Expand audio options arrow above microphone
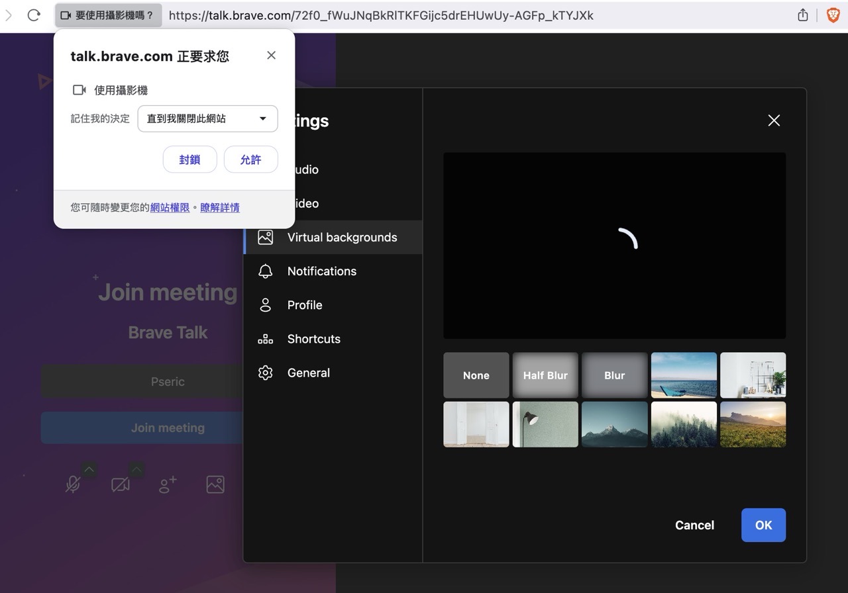This screenshot has height=593, width=848. pyautogui.click(x=89, y=469)
